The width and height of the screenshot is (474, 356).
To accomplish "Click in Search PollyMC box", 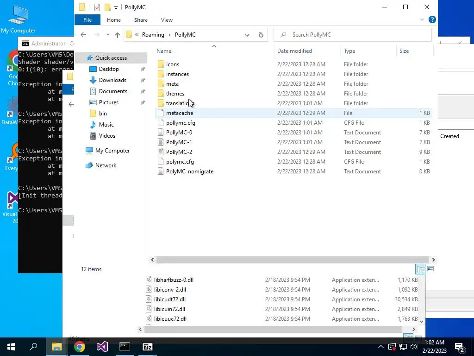I will (x=352, y=35).
